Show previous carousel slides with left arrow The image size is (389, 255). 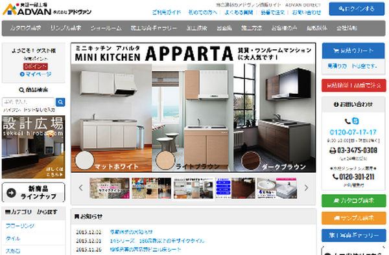click(x=80, y=188)
